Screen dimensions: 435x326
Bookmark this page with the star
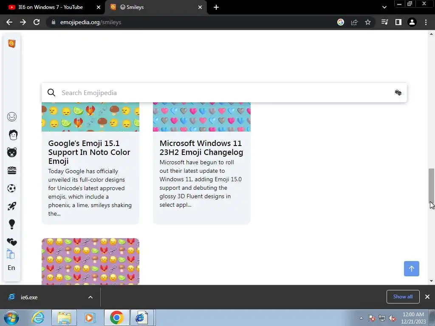[x=368, y=22]
